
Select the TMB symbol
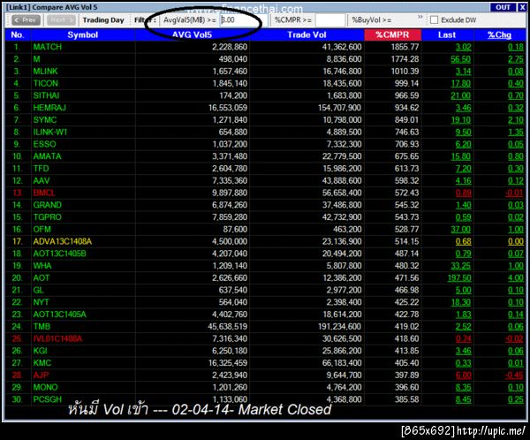42,327
